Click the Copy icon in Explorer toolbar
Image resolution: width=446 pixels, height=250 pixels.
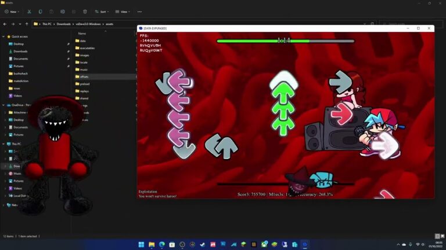[40, 12]
